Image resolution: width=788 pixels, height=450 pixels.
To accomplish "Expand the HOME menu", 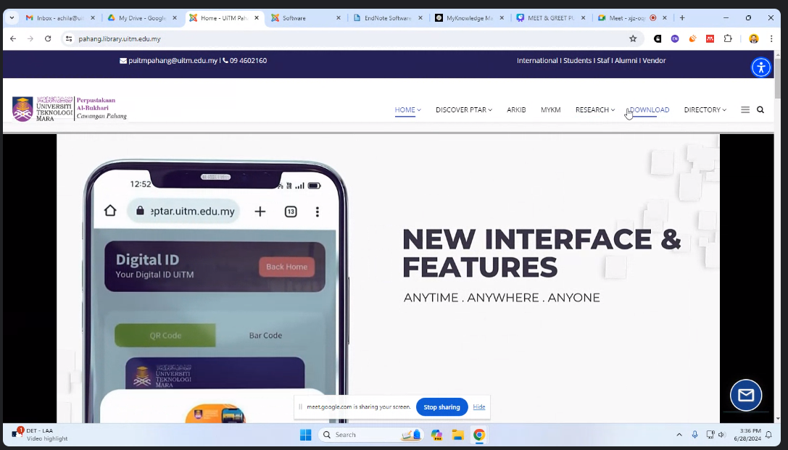I will [x=407, y=109].
